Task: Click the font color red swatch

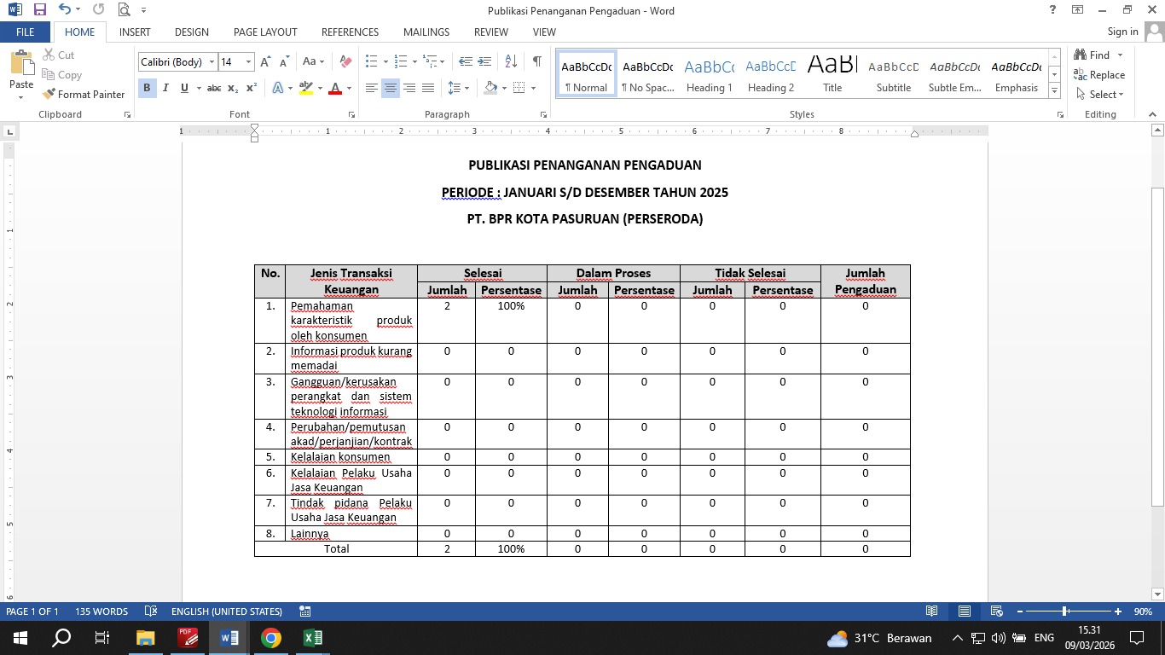Action: click(x=335, y=88)
